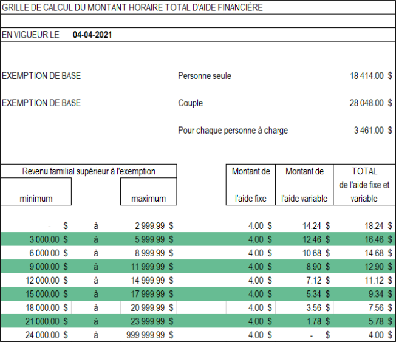Select variable aid 1.78 $

click(x=318, y=321)
